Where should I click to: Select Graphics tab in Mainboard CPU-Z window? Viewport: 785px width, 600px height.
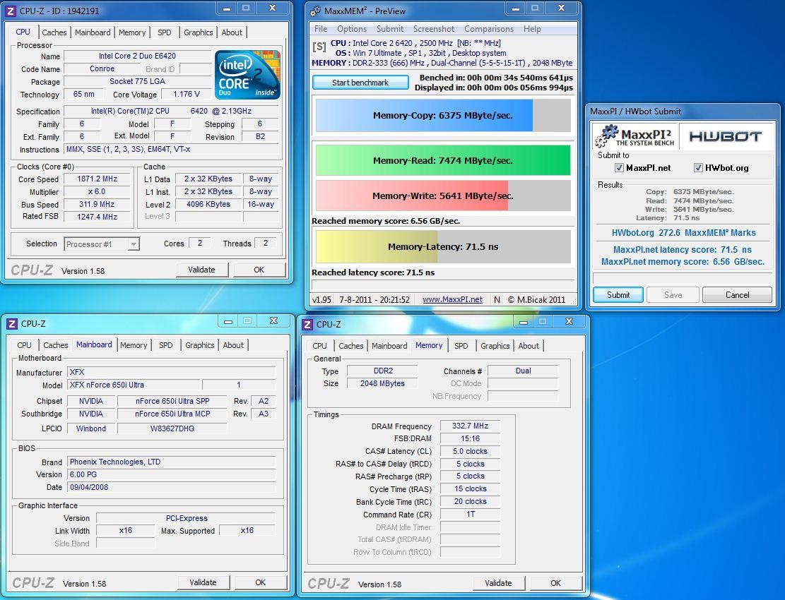(200, 345)
